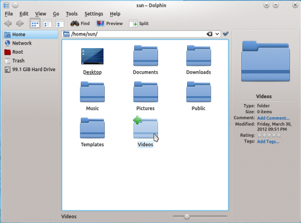Viewport: 301px width, 223px height.
Task: Select the Documents folder icon
Action: click(x=145, y=56)
